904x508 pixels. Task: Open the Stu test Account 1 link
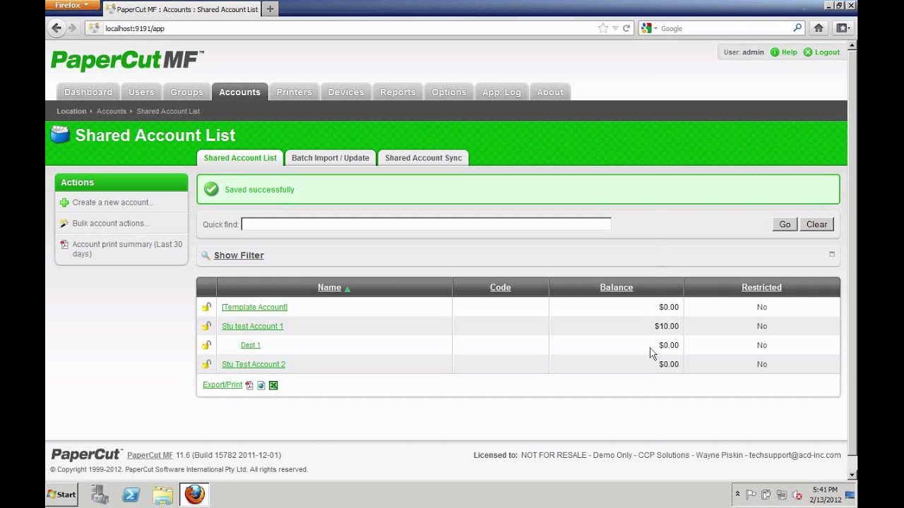pyautogui.click(x=252, y=326)
